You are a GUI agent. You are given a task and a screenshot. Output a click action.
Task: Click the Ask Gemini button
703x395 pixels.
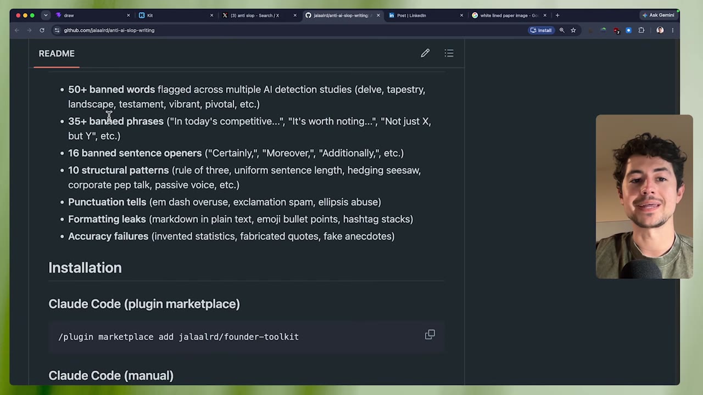pyautogui.click(x=659, y=15)
